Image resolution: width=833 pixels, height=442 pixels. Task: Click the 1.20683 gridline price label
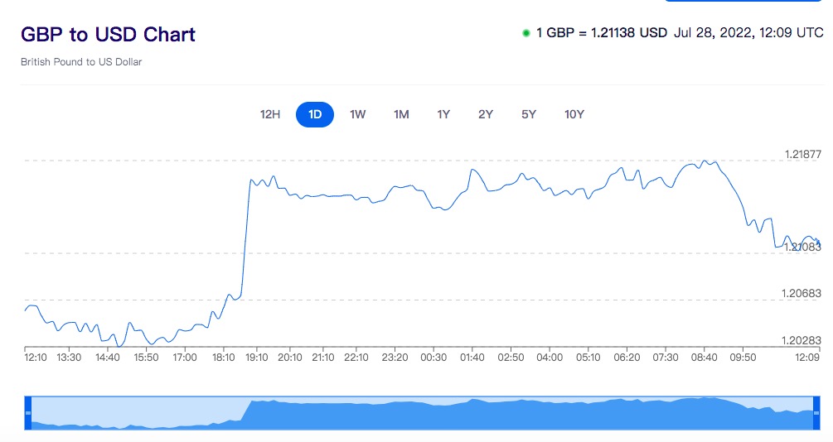tap(802, 294)
